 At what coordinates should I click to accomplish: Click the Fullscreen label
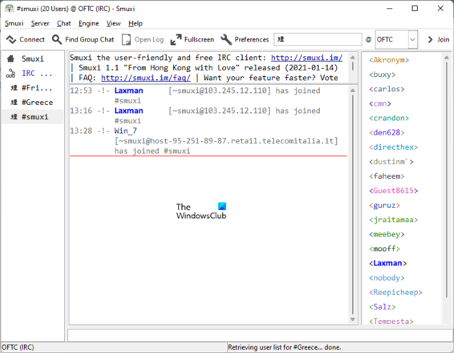click(x=199, y=40)
